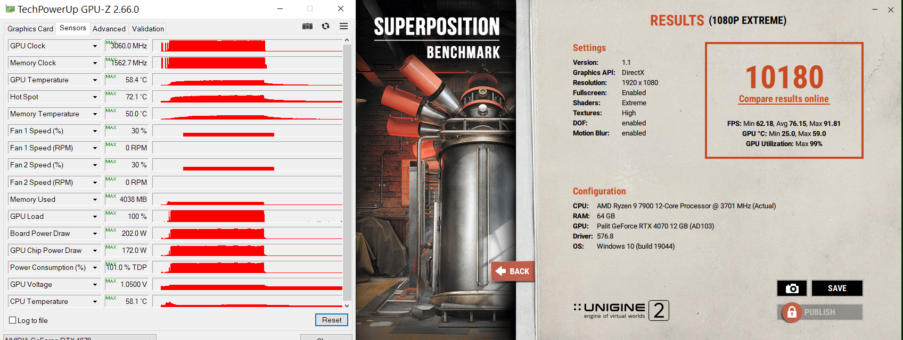Image resolution: width=903 pixels, height=340 pixels.
Task: Click the sensor list scroll-down arrow
Action: 347,305
